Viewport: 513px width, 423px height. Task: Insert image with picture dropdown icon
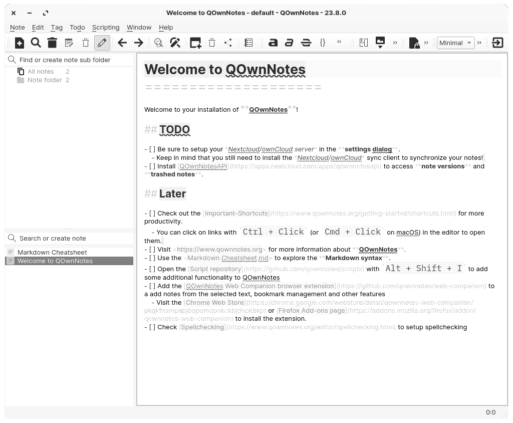[x=380, y=43]
